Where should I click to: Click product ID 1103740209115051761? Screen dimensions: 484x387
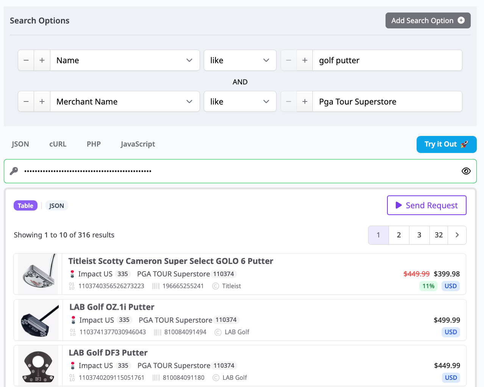111,378
